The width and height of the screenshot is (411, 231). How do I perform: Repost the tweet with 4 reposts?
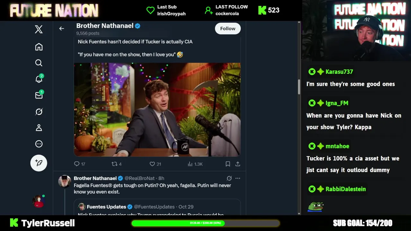tap(116, 164)
